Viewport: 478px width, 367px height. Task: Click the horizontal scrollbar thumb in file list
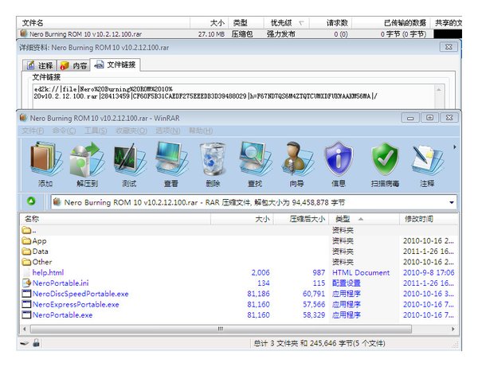(221, 329)
